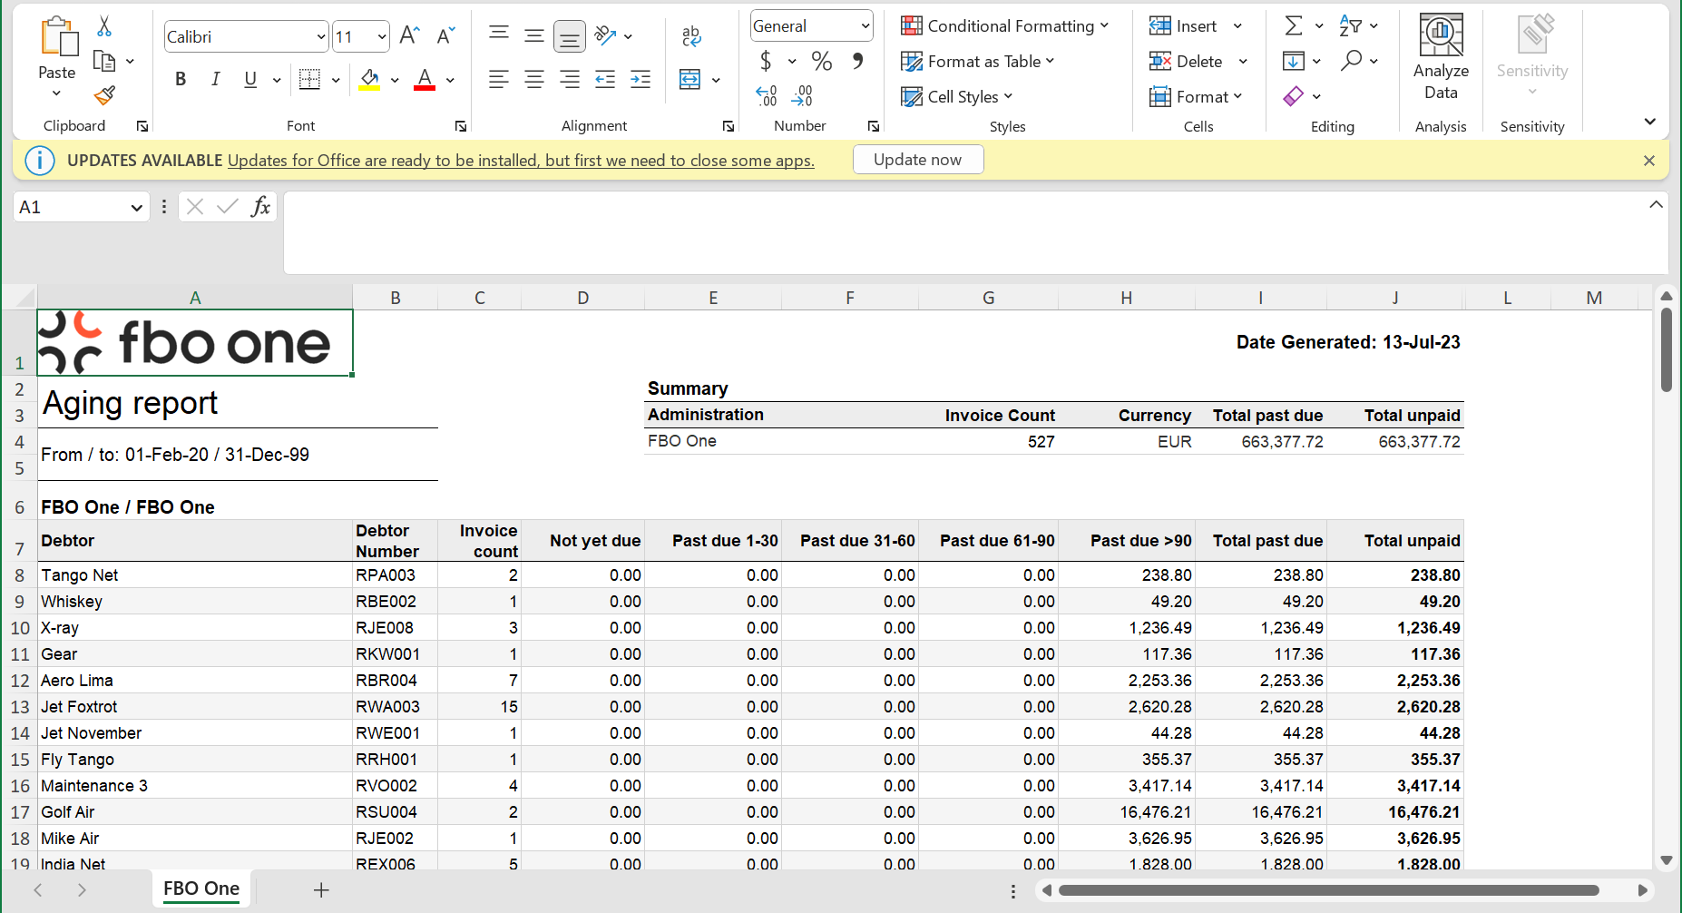Viewport: 1682px width, 913px height.
Task: Align text left
Action: tap(498, 79)
